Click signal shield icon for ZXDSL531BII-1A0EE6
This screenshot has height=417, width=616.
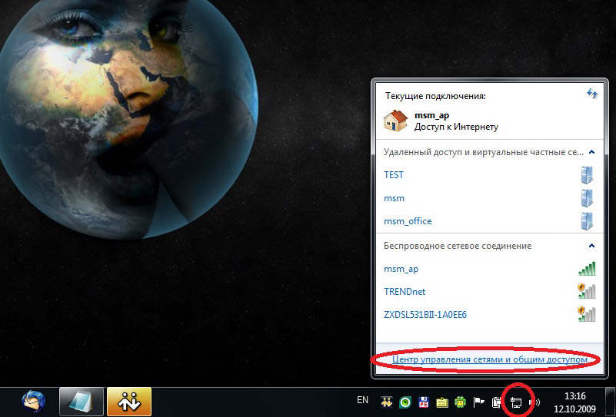[x=587, y=315]
